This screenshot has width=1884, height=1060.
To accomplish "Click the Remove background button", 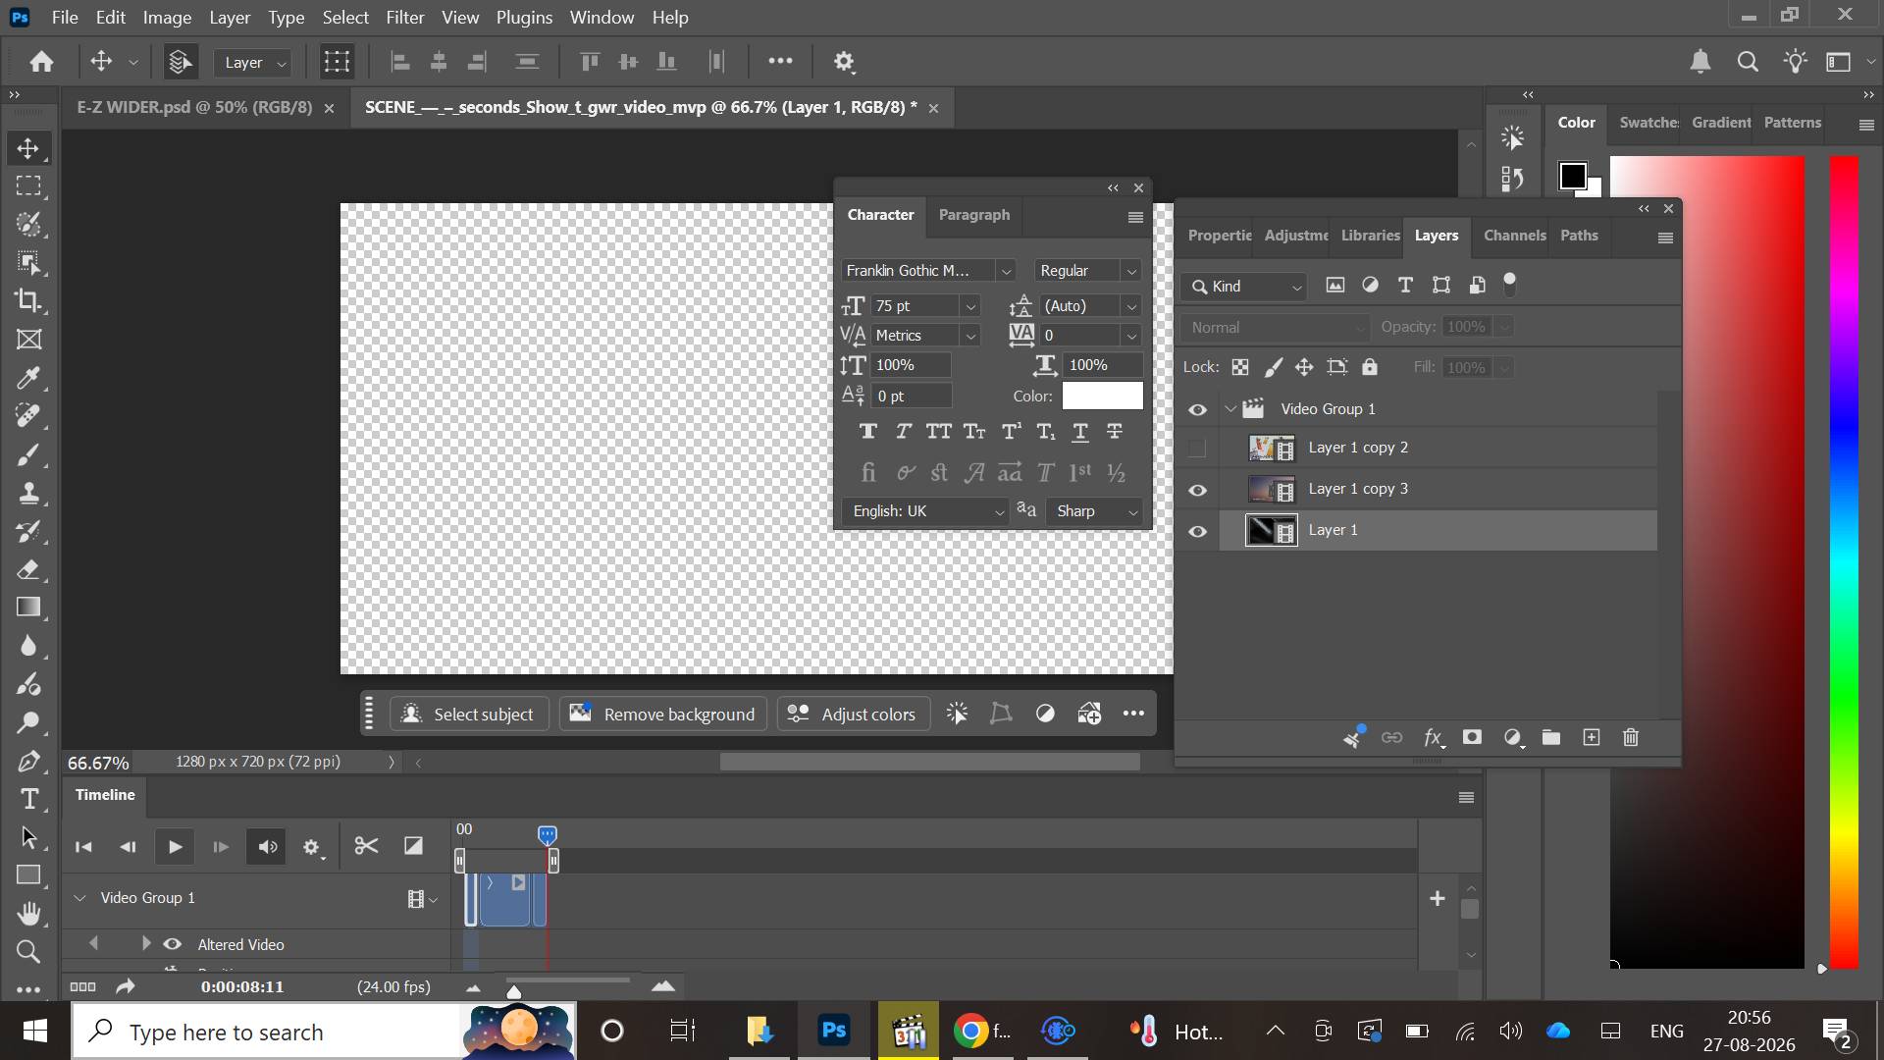I will (x=662, y=714).
